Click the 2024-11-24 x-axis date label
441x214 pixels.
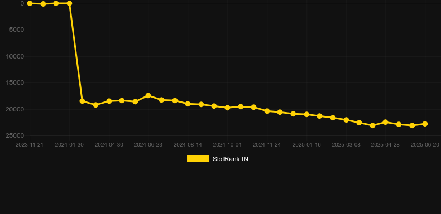[267, 145]
